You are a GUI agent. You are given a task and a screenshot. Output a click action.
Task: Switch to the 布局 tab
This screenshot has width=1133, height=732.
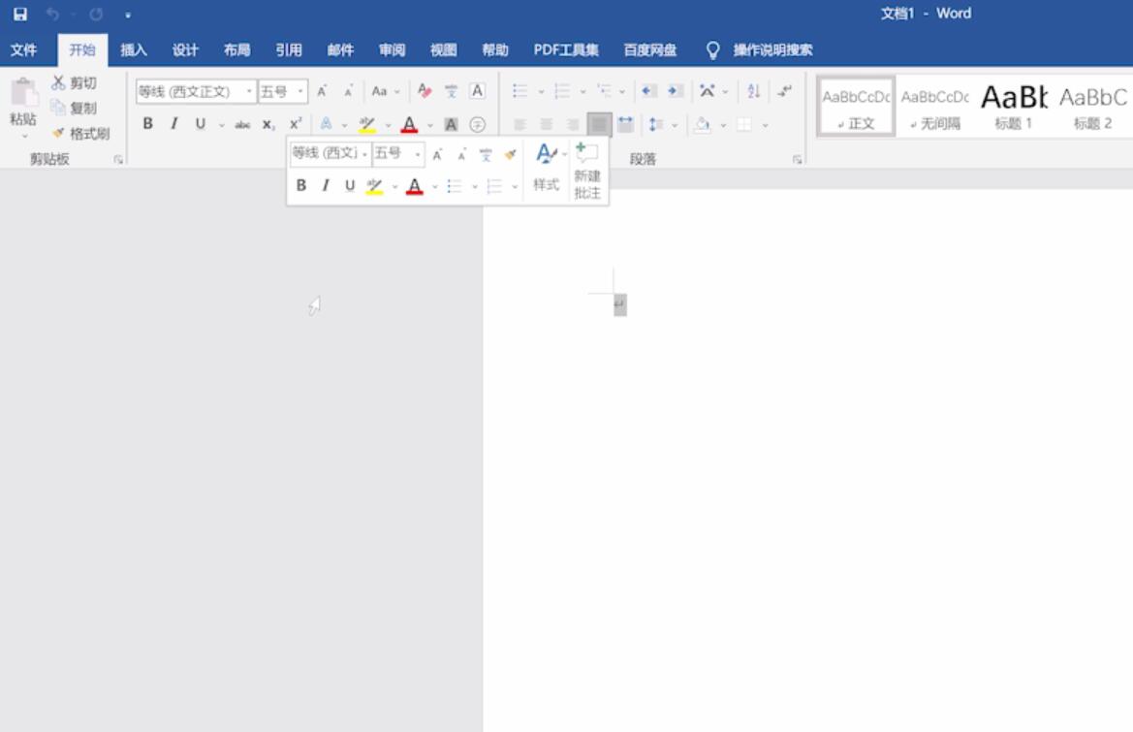pyautogui.click(x=237, y=49)
